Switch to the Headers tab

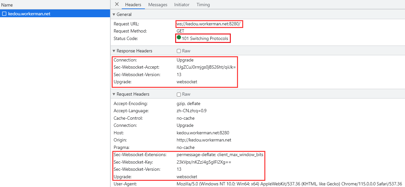pyautogui.click(x=133, y=5)
